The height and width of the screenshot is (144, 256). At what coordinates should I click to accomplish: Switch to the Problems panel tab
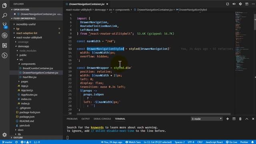[72, 119]
